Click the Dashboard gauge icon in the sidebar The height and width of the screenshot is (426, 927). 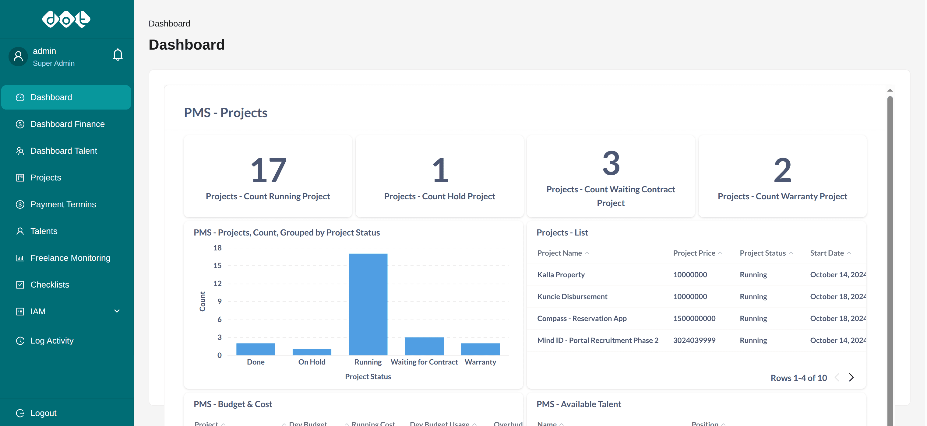20,97
